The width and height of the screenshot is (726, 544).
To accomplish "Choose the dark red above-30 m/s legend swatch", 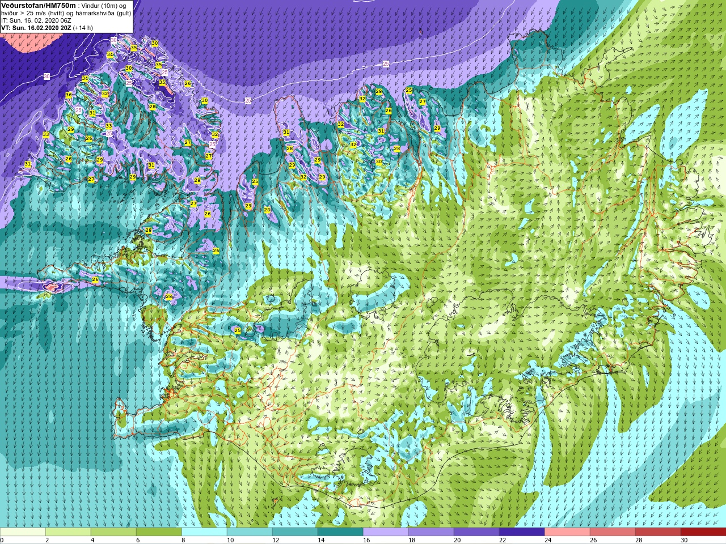I will [x=703, y=532].
